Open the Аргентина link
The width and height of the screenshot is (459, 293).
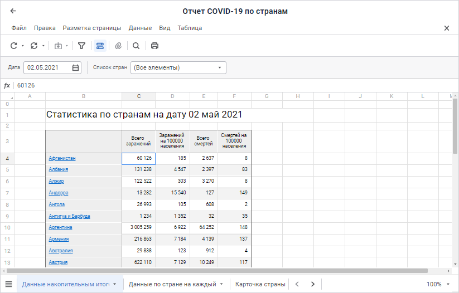pos(60,227)
